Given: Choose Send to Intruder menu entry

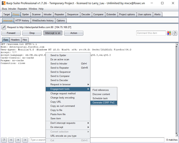Looking at the screenshot, I should (x=68, y=63).
